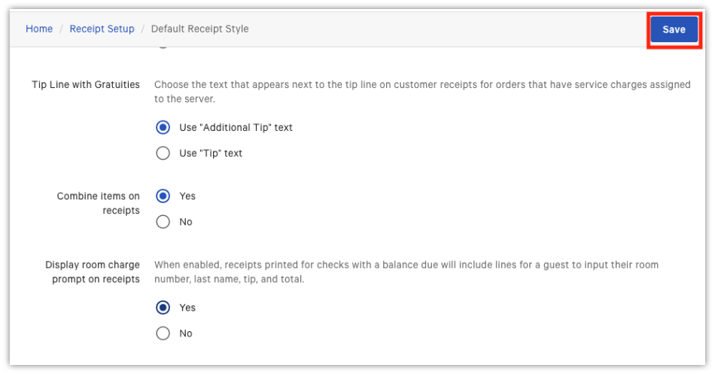Click the Tip Line with Gratuities heading
This screenshot has width=715, height=374.
pos(86,85)
